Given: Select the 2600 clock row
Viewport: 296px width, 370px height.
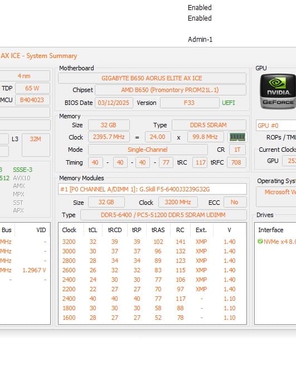Looking at the screenshot, I should [x=152, y=270].
